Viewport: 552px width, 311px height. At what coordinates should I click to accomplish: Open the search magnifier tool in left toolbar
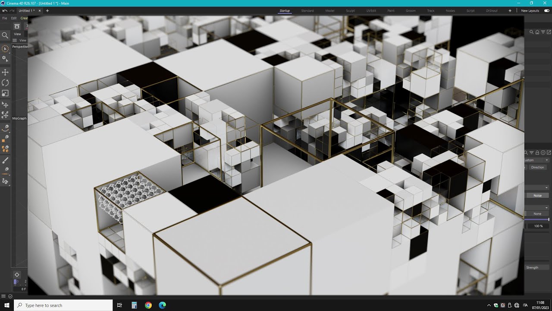tap(5, 35)
